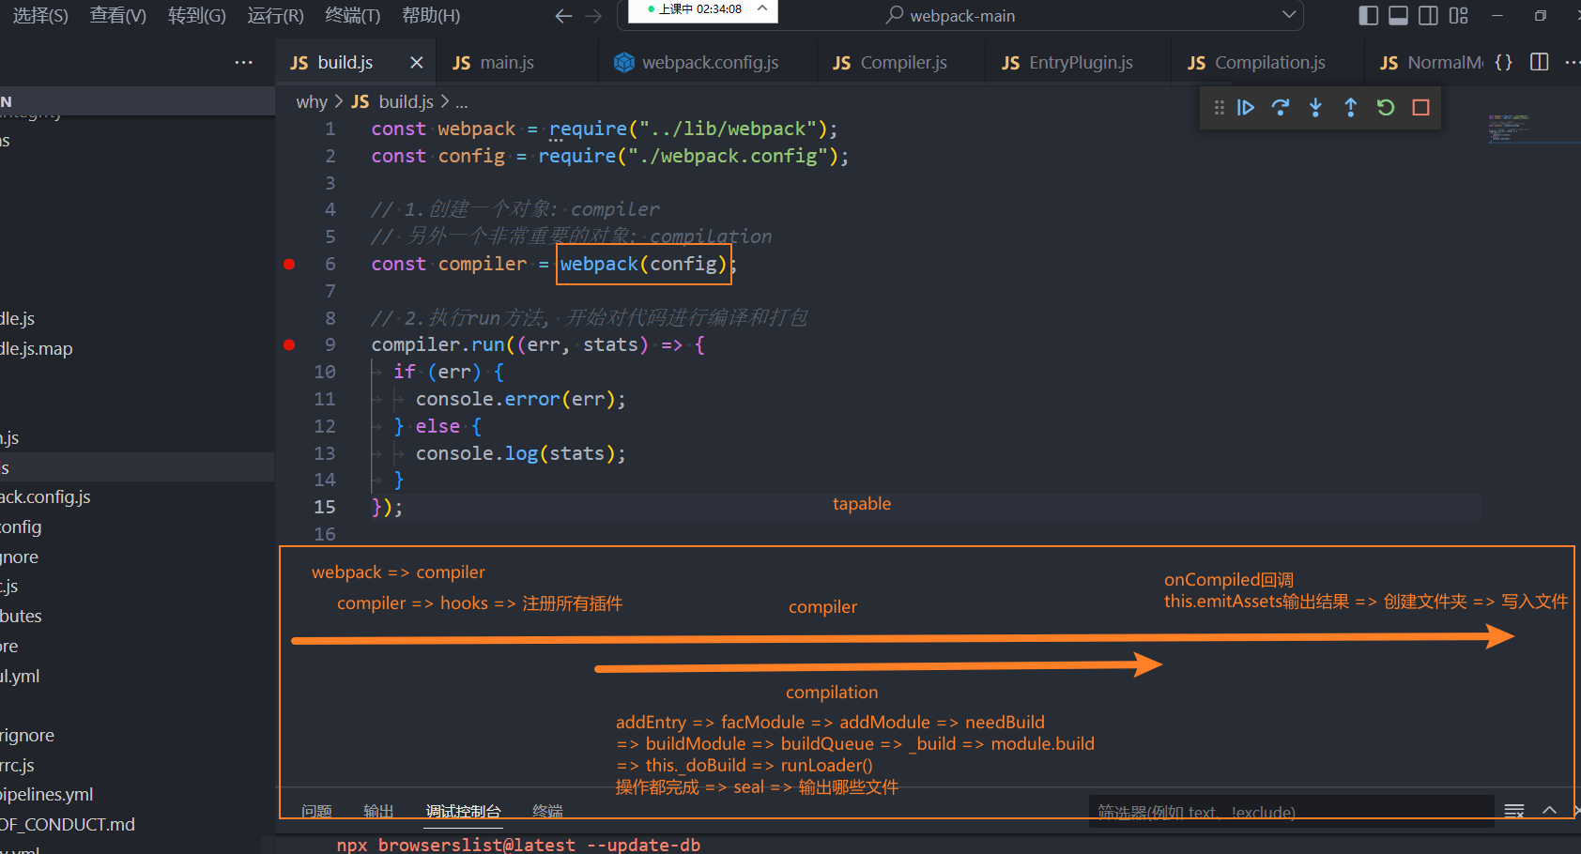Screen dimensions: 1581x854
Task: Click the debug console filter input
Action: [1291, 812]
